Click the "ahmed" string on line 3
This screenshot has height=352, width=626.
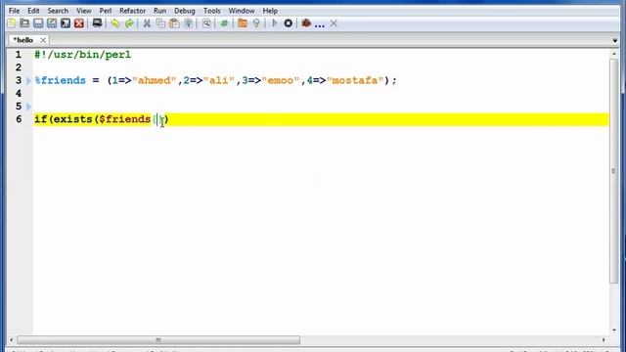tap(155, 80)
